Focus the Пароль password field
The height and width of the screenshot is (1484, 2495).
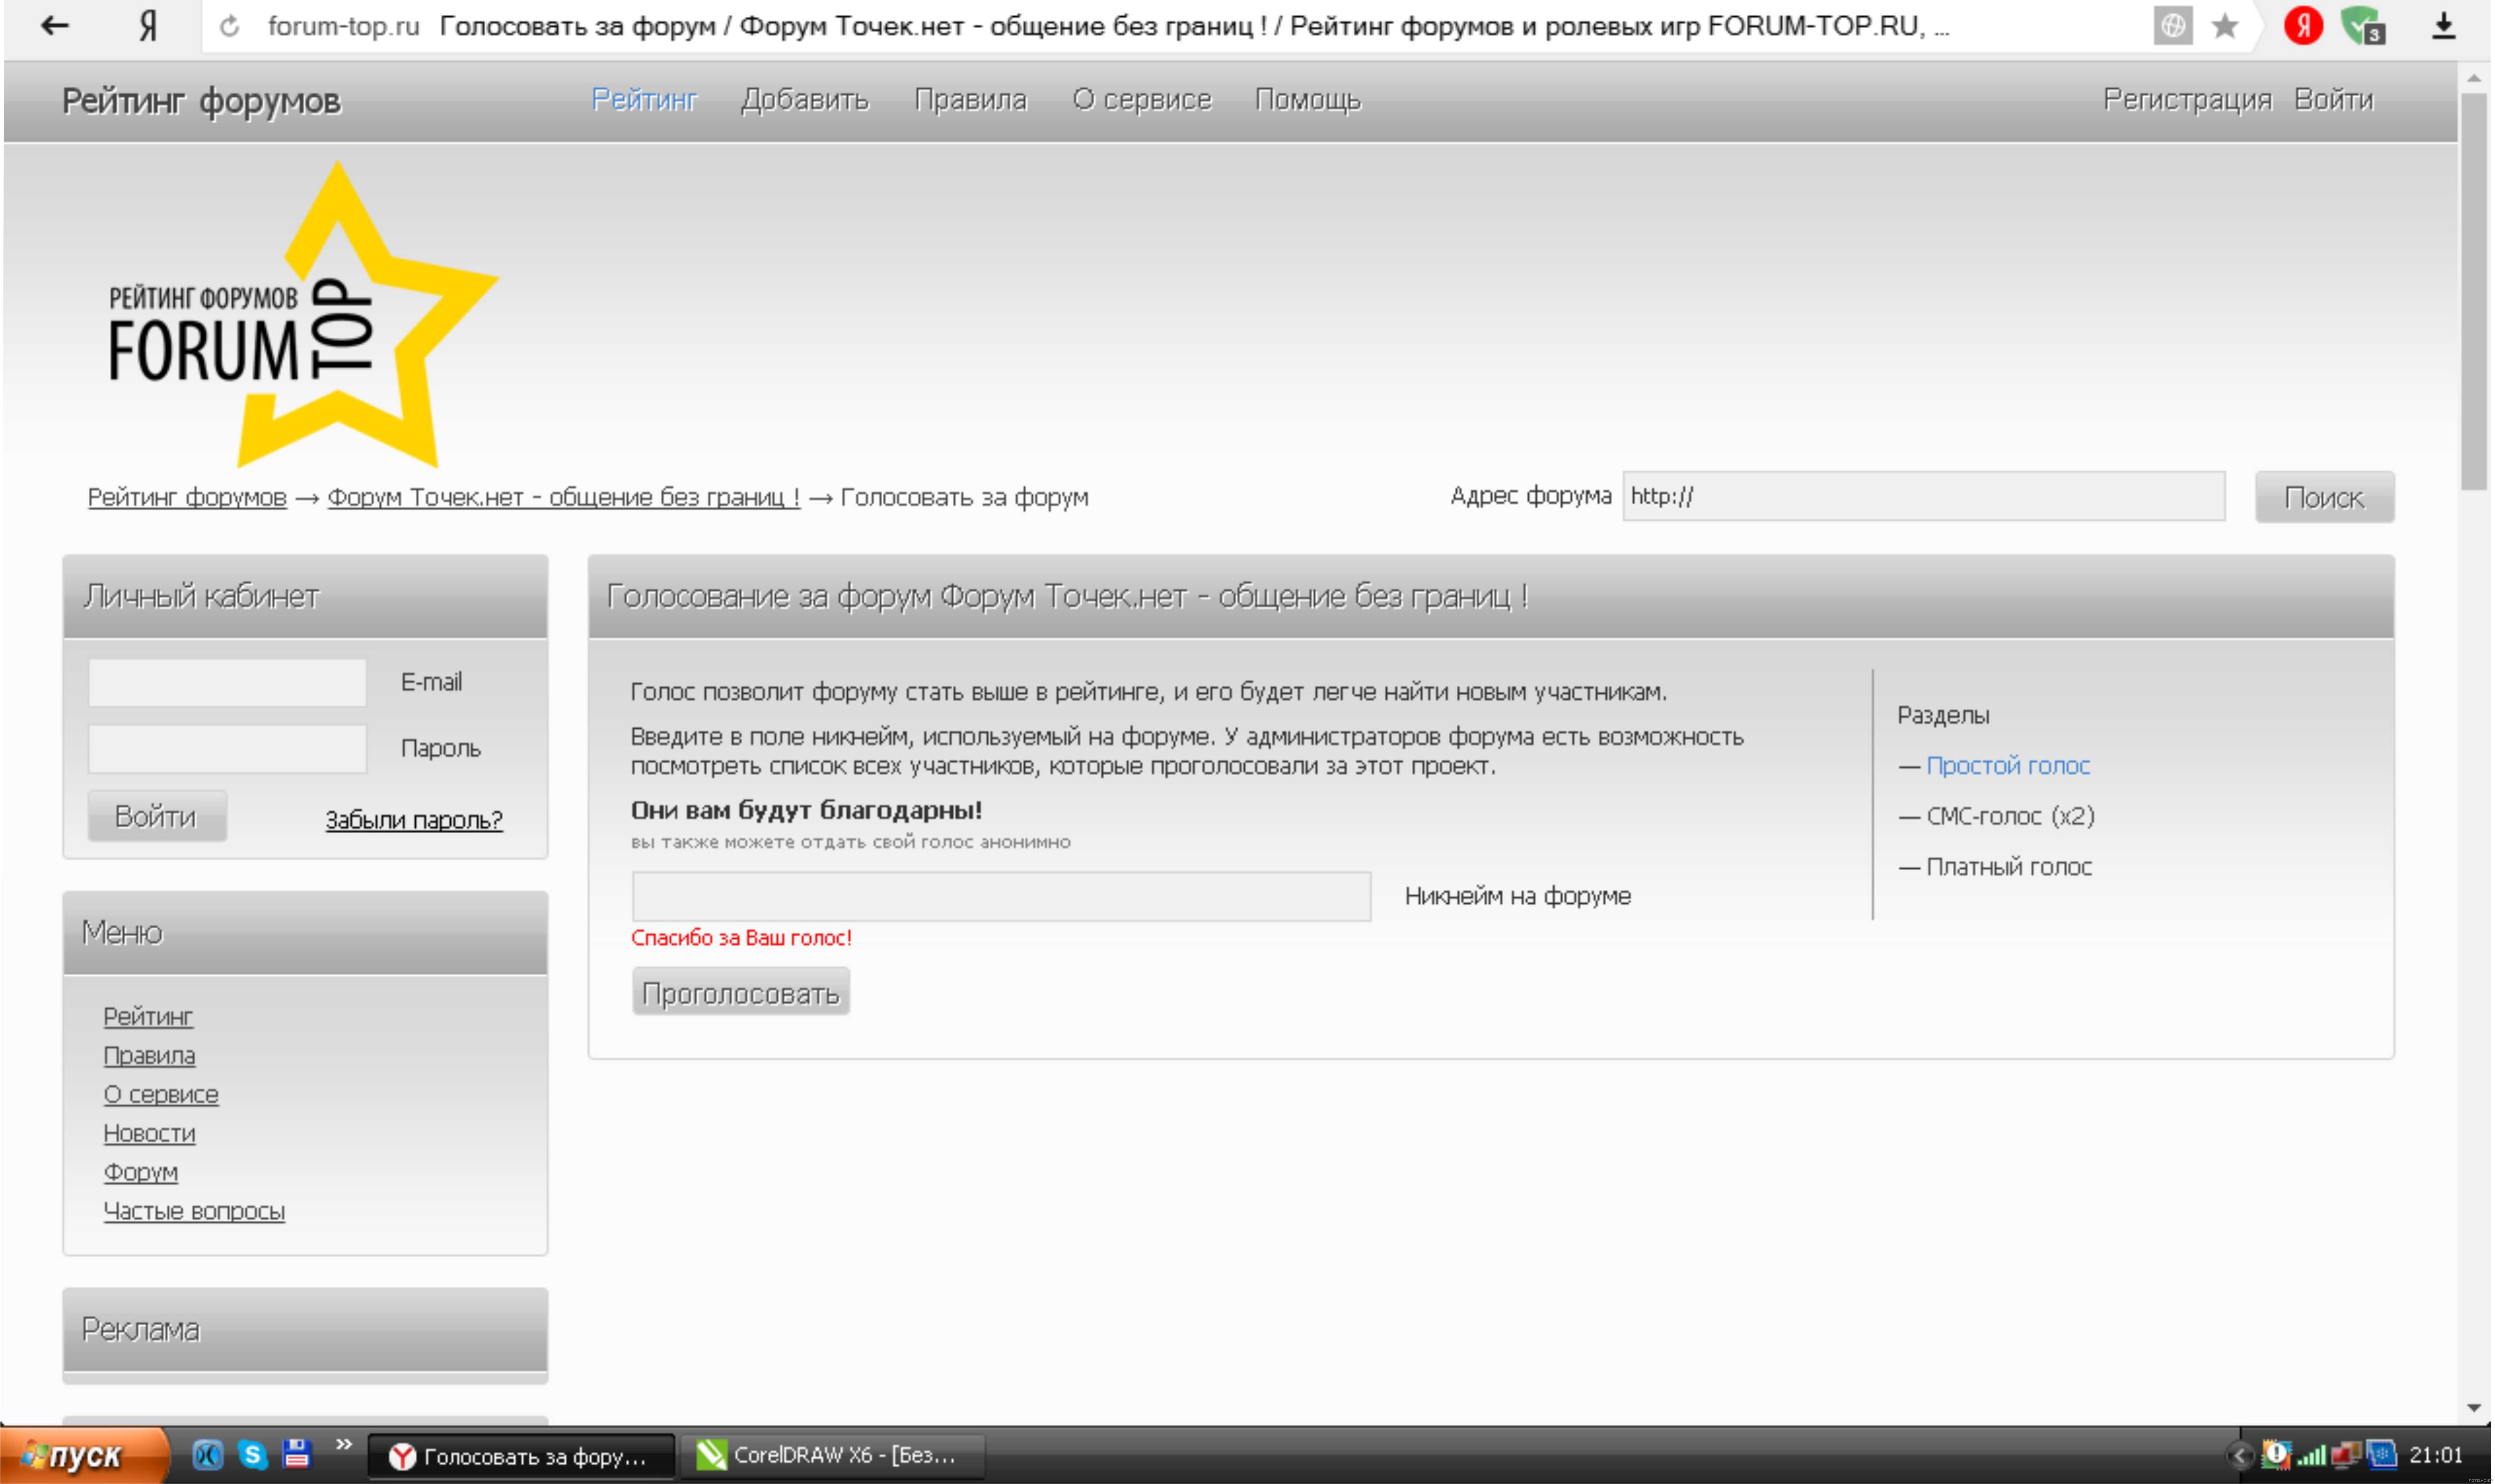(x=227, y=748)
